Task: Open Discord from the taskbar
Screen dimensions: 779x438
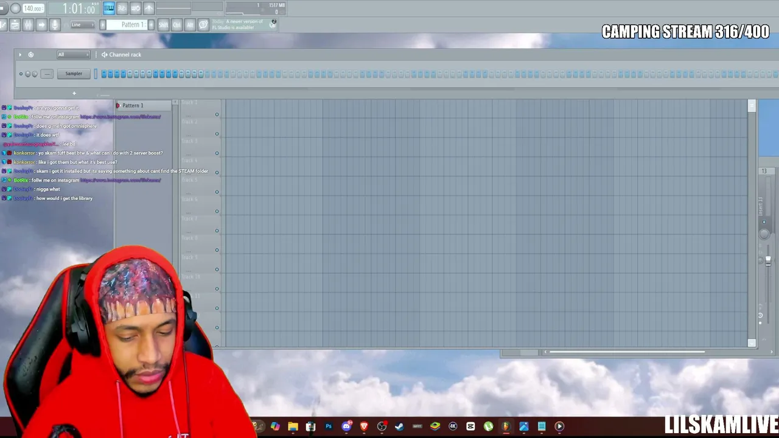Action: (346, 426)
